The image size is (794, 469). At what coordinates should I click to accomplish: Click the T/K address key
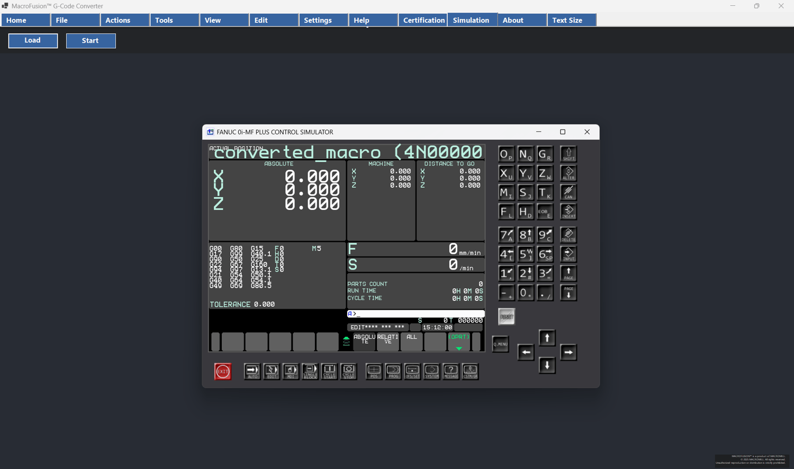point(545,192)
